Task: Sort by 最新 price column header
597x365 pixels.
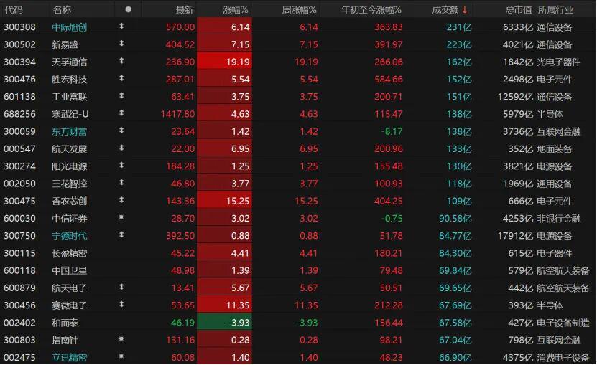Action: (185, 9)
